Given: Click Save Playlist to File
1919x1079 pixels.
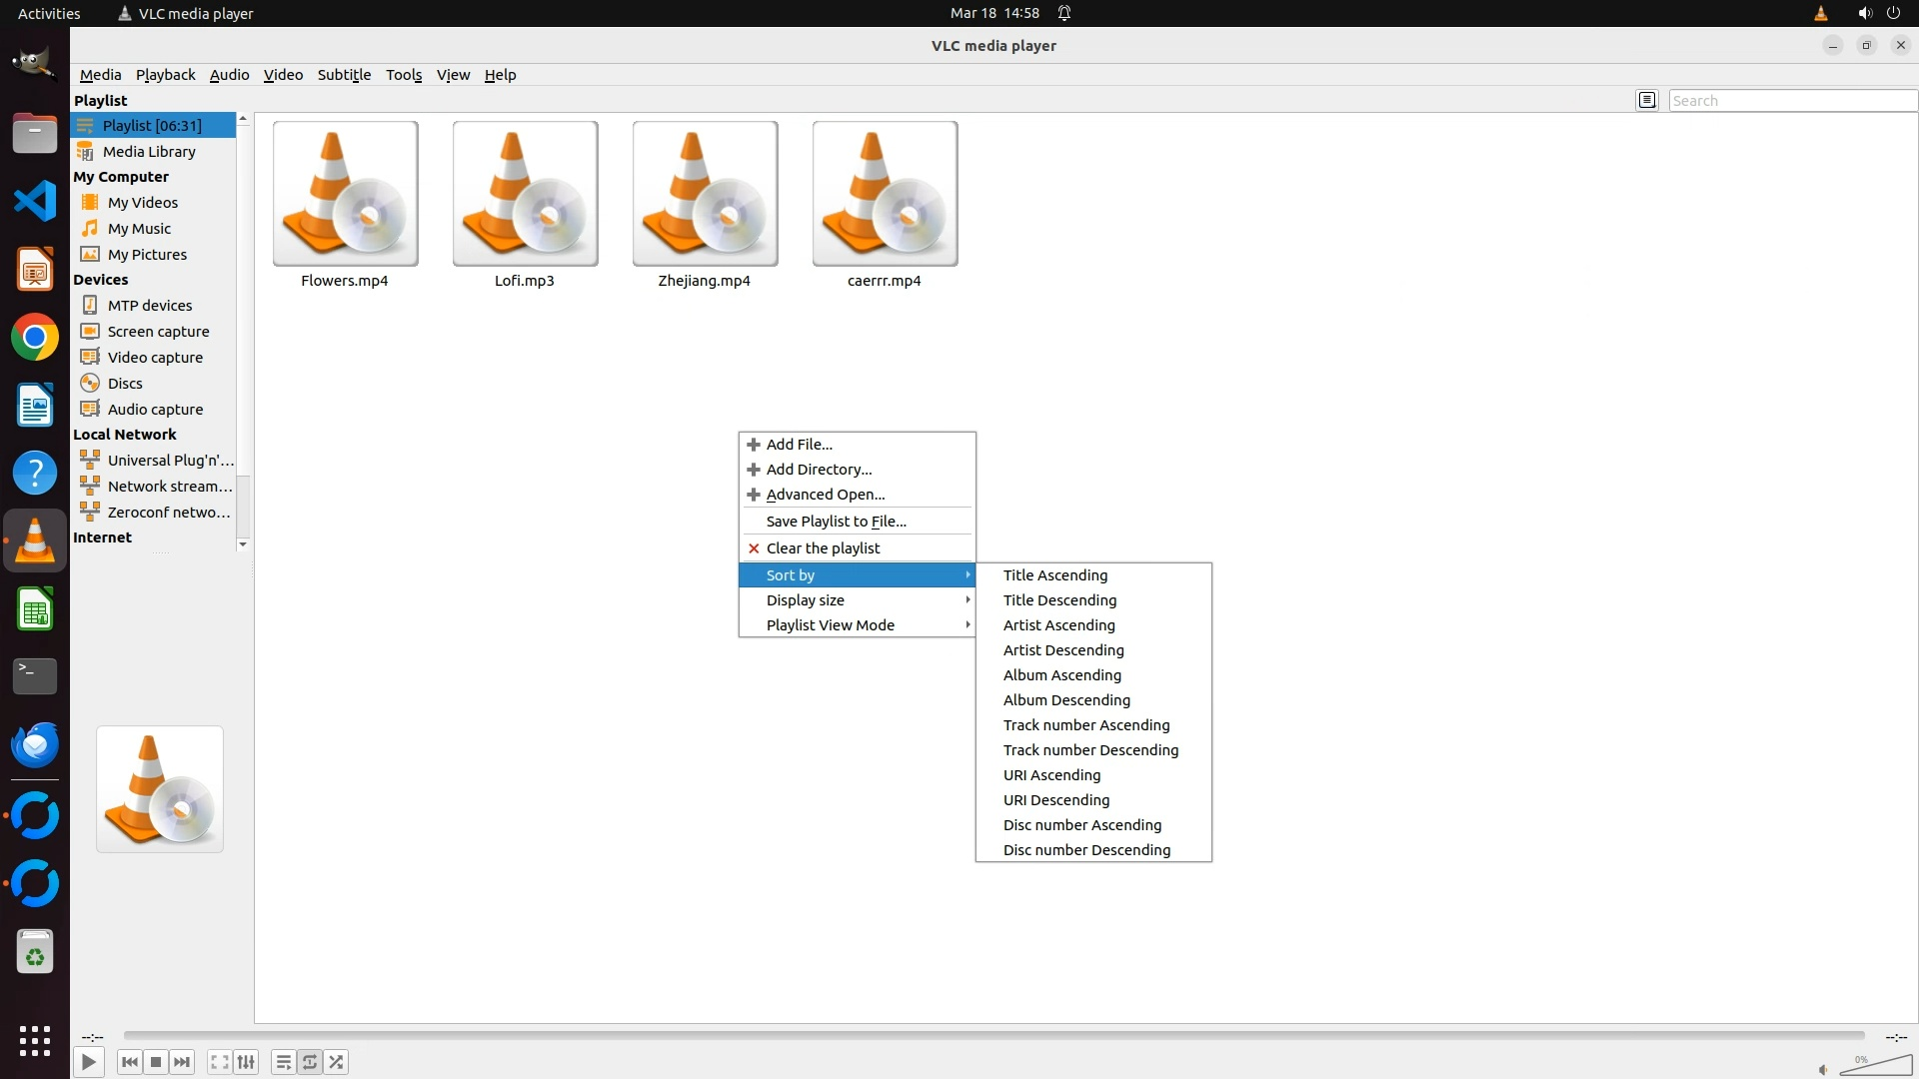Looking at the screenshot, I should (836, 522).
